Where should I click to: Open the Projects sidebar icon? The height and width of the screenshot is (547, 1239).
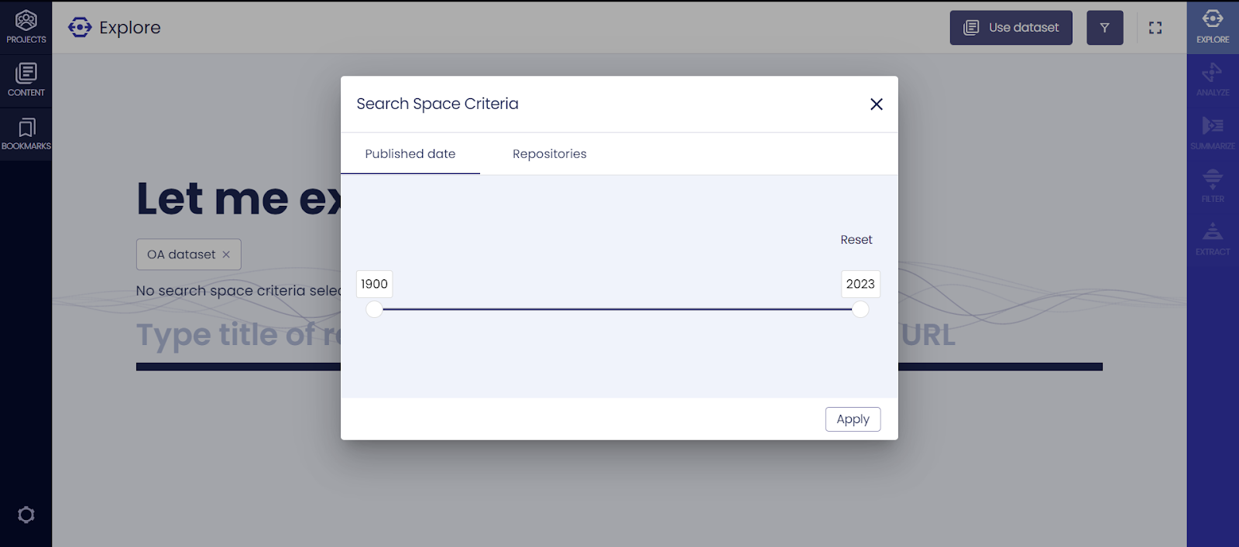coord(26,27)
